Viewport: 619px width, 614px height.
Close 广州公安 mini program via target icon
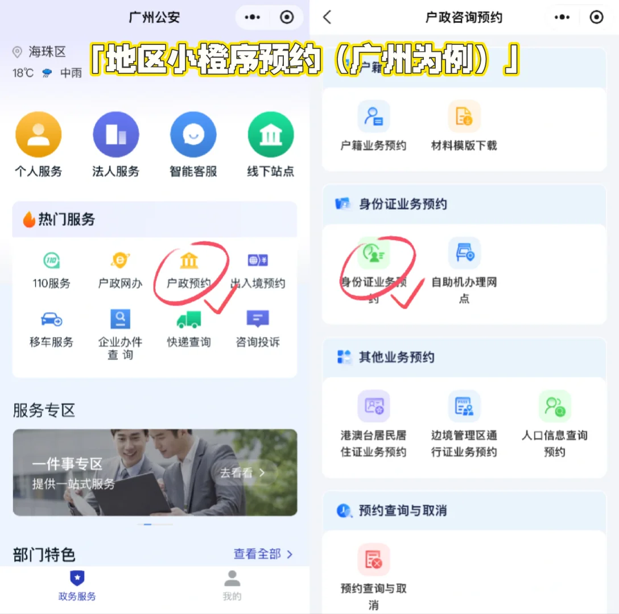(287, 18)
